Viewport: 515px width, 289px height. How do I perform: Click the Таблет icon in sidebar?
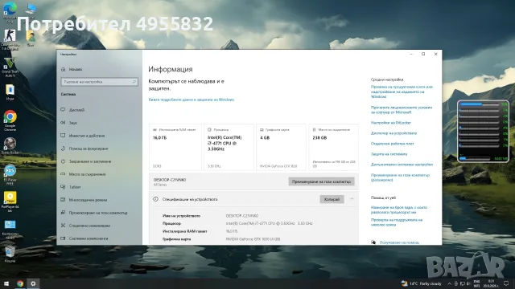[63, 187]
